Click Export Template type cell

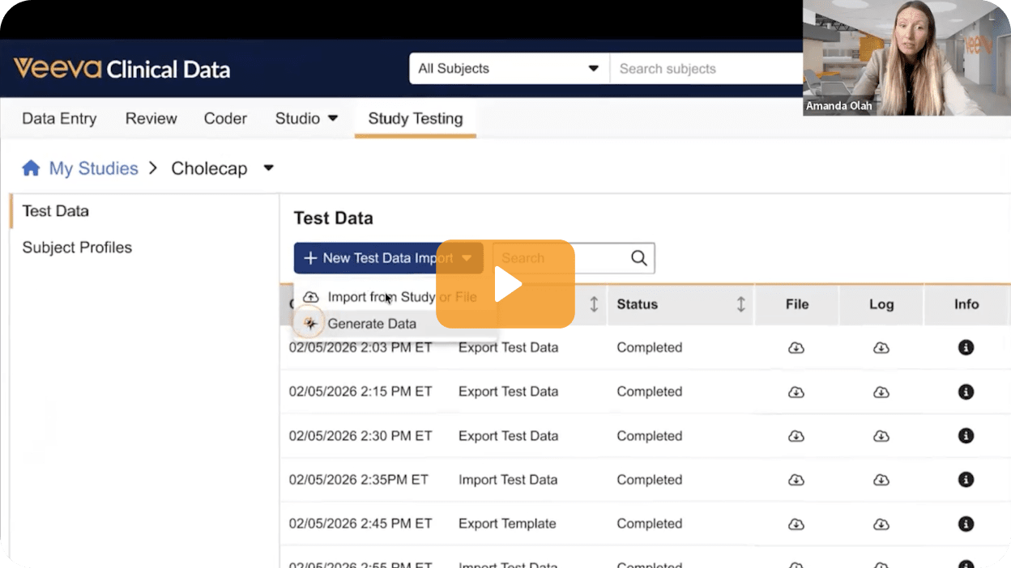[x=507, y=523]
